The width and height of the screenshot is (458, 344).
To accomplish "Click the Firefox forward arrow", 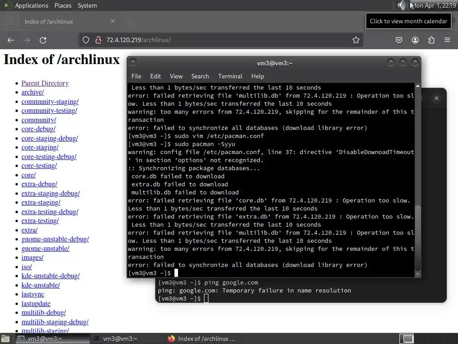I will tap(27, 40).
